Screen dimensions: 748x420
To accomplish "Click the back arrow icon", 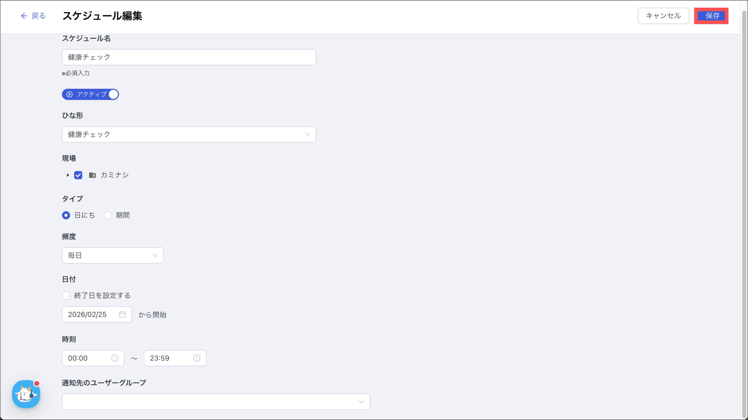I will pos(24,16).
